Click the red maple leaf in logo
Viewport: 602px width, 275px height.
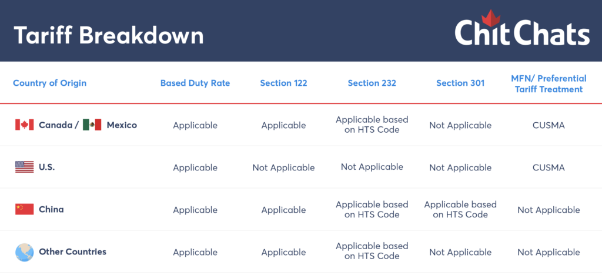point(487,17)
